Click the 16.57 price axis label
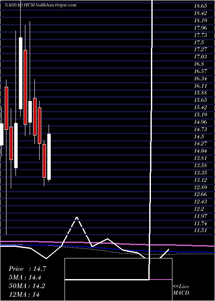Viewport: 215px width, 301px height. (x=200, y=71)
